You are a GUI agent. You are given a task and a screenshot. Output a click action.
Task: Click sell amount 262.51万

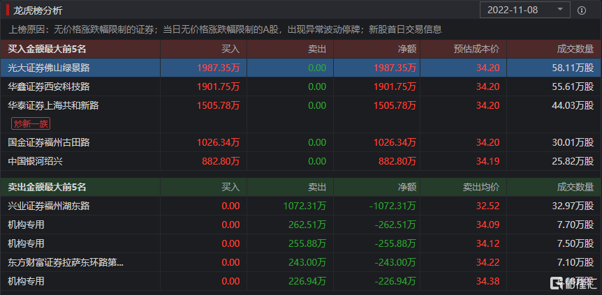pos(307,225)
